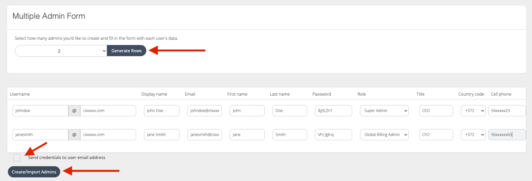Click the @ symbol in the first row

pos(74,111)
